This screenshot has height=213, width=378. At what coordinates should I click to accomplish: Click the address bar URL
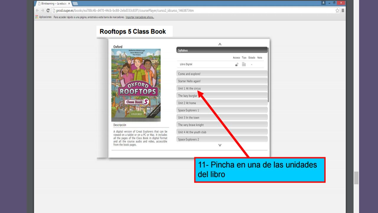tap(125, 11)
